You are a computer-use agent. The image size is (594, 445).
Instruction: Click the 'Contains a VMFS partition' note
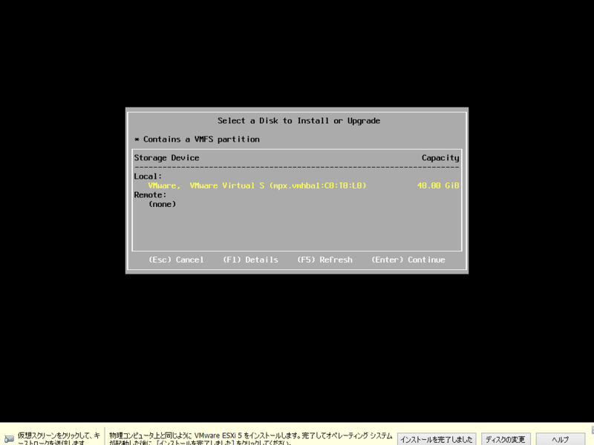click(x=197, y=139)
